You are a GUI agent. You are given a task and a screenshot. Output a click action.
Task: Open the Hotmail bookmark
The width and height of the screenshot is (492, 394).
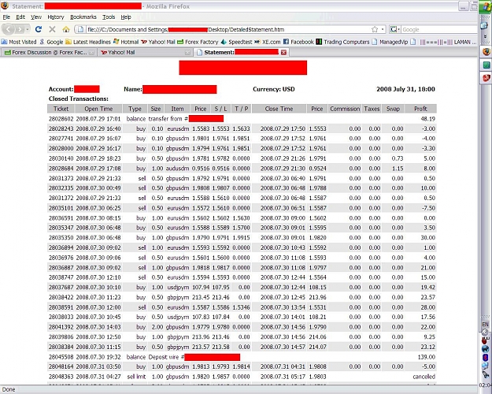click(x=126, y=42)
